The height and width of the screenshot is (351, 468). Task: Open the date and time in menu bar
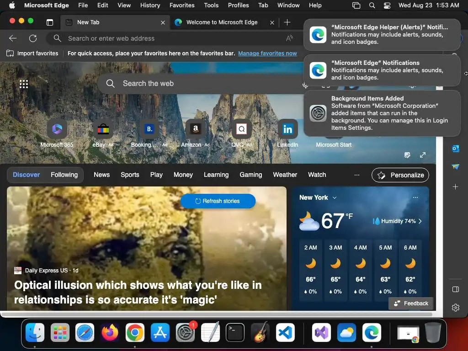tap(429, 5)
